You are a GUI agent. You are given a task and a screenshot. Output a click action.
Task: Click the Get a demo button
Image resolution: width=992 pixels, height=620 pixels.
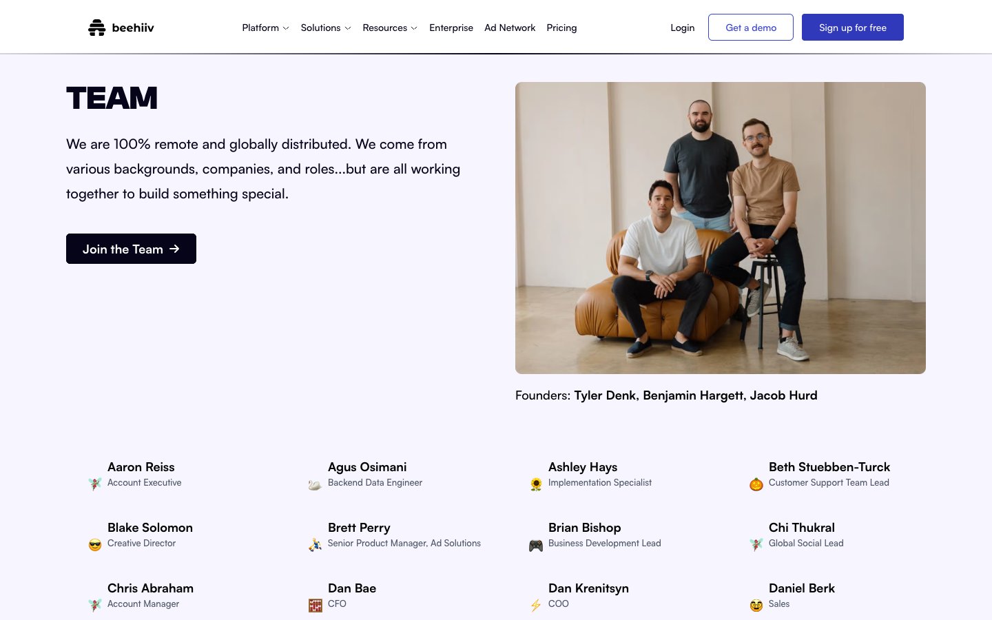click(751, 28)
